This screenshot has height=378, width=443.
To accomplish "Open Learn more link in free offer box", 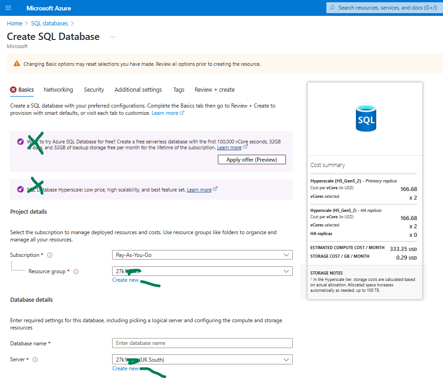I will pos(229,148).
